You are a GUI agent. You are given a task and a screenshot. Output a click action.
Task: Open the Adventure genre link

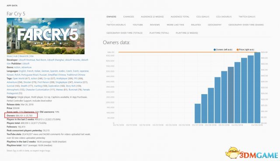click(26, 67)
